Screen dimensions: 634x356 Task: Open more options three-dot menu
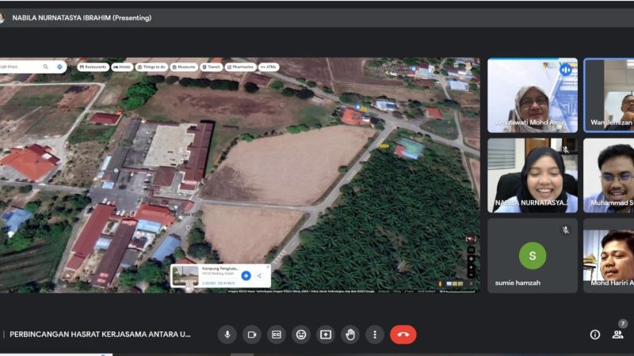click(x=375, y=335)
